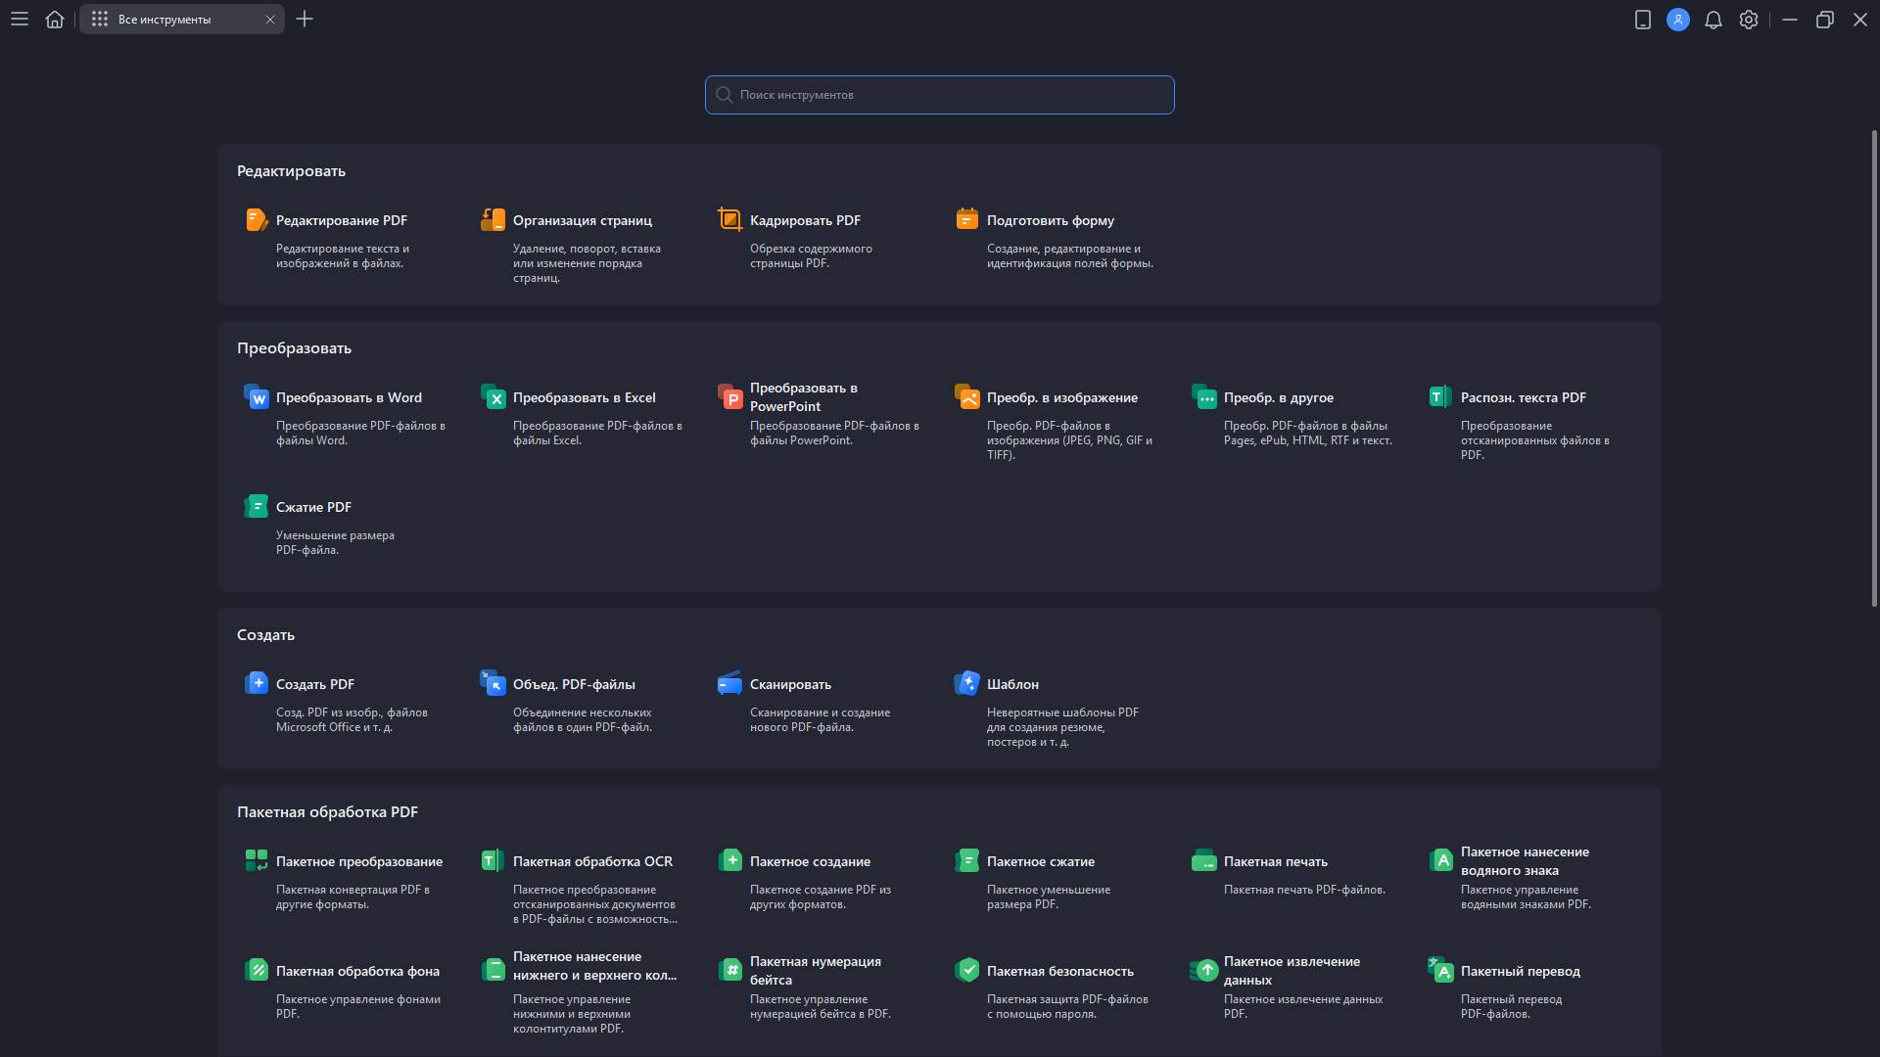Image resolution: width=1880 pixels, height=1057 pixels.
Task: Select the Шаблон template icon
Action: (x=966, y=683)
